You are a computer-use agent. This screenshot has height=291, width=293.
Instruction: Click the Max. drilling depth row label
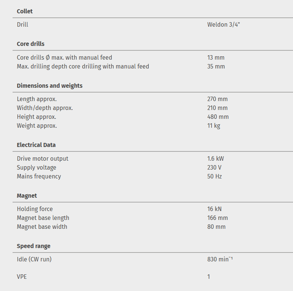point(83,66)
